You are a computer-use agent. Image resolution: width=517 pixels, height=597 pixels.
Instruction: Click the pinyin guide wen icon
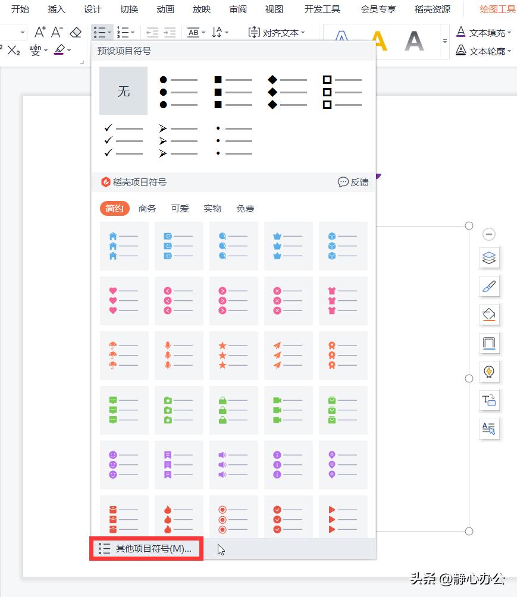coord(36,50)
